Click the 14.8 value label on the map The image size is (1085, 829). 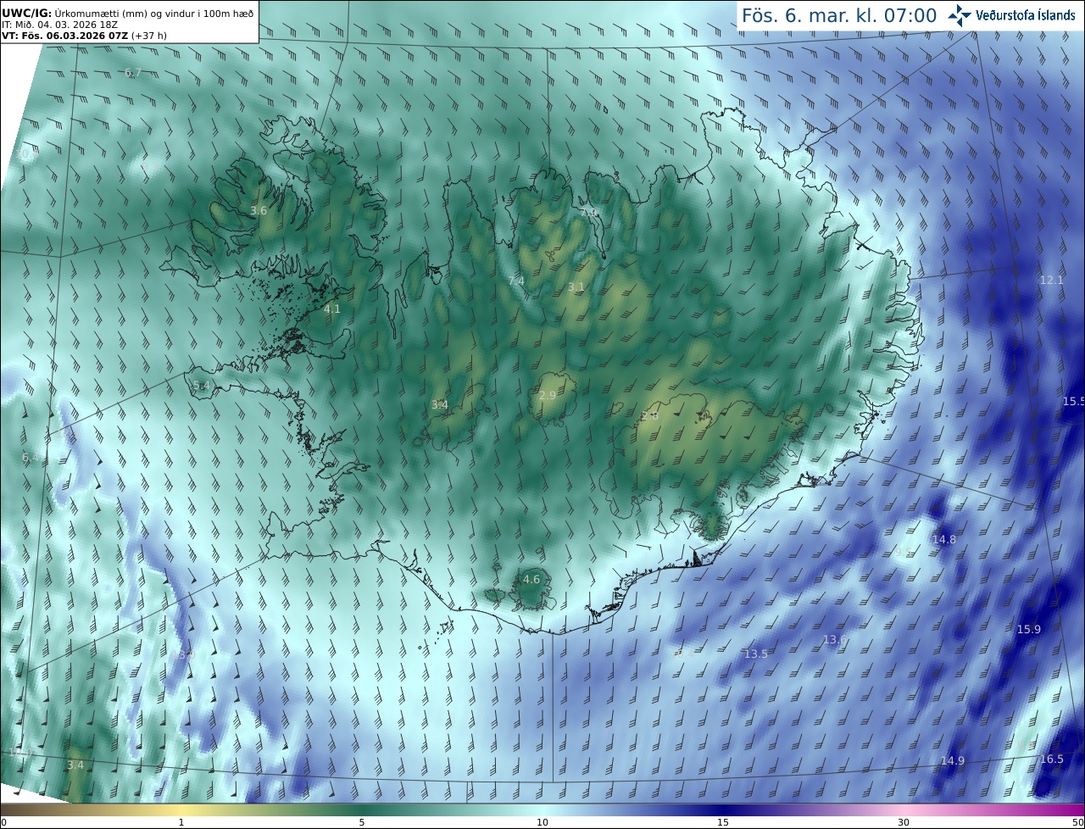[944, 540]
